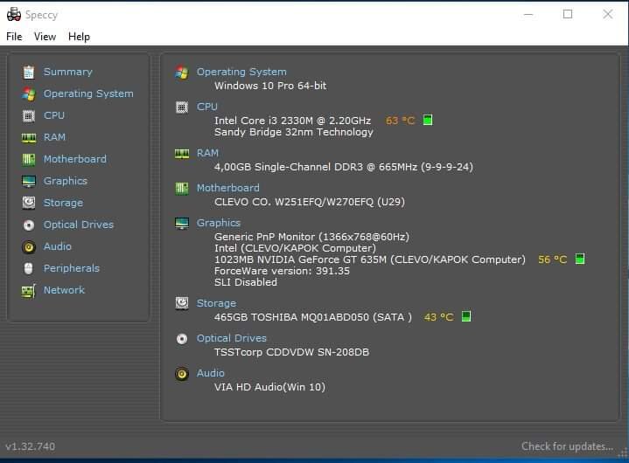
Task: Click the Windows flag icon beside Operating System heading
Action: [182, 73]
